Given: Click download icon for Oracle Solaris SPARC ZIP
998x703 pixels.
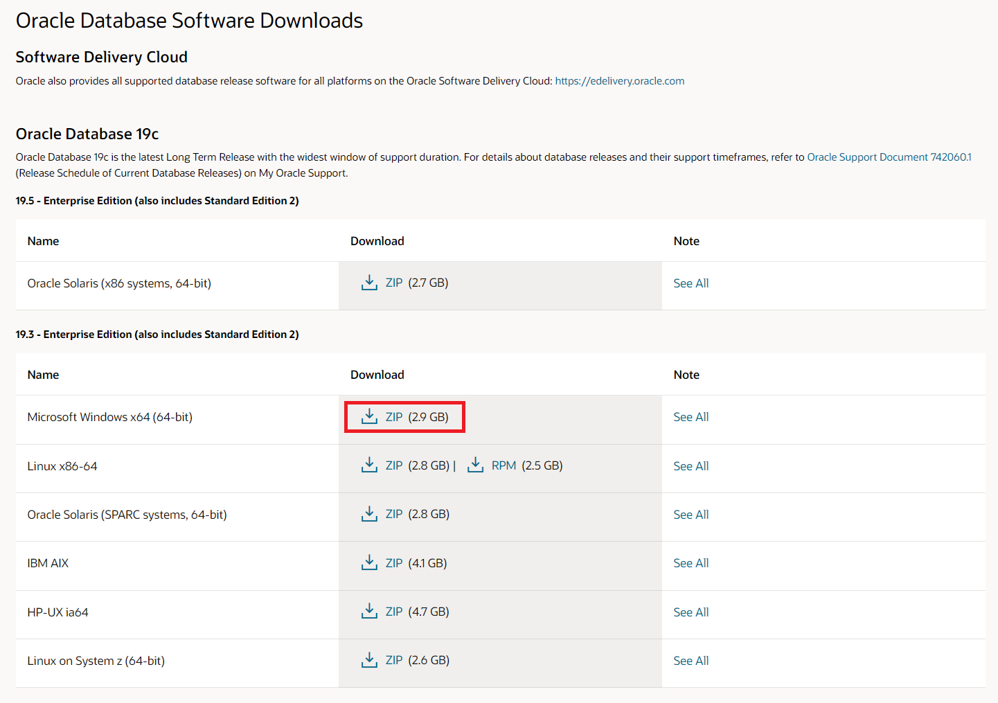Looking at the screenshot, I should (x=369, y=514).
